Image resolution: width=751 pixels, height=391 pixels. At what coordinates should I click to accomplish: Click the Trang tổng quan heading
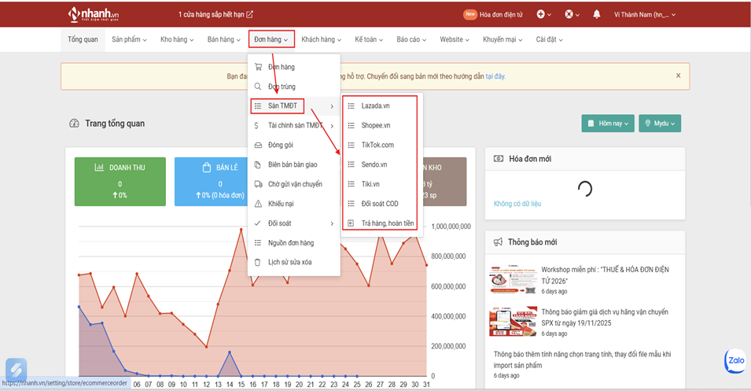pos(115,124)
